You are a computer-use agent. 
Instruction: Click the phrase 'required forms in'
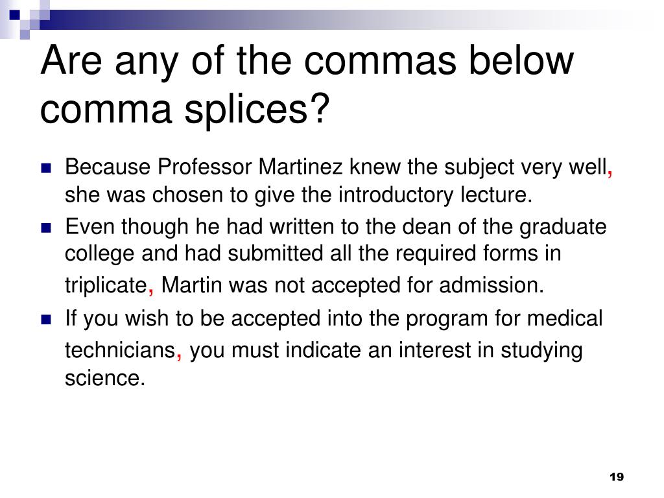coord(478,254)
